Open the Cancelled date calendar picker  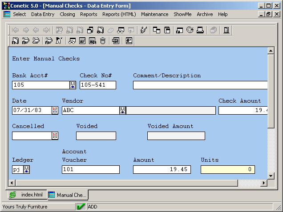[55, 136]
